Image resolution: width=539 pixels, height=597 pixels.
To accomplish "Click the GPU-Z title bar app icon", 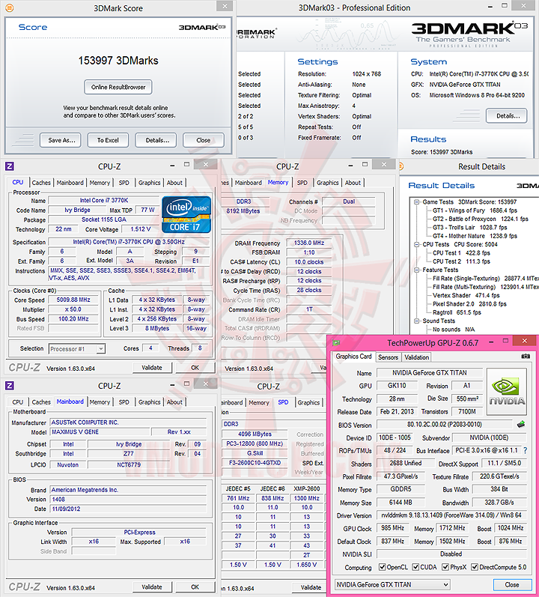I will coord(336,342).
